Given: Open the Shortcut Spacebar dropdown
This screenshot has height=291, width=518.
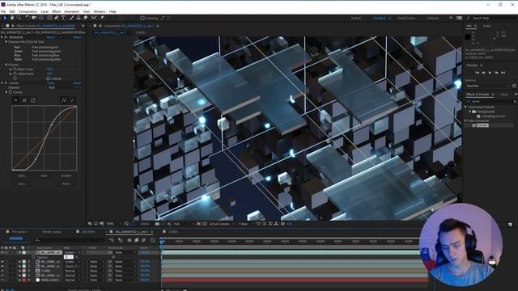Looking at the screenshot, I should coord(487,86).
